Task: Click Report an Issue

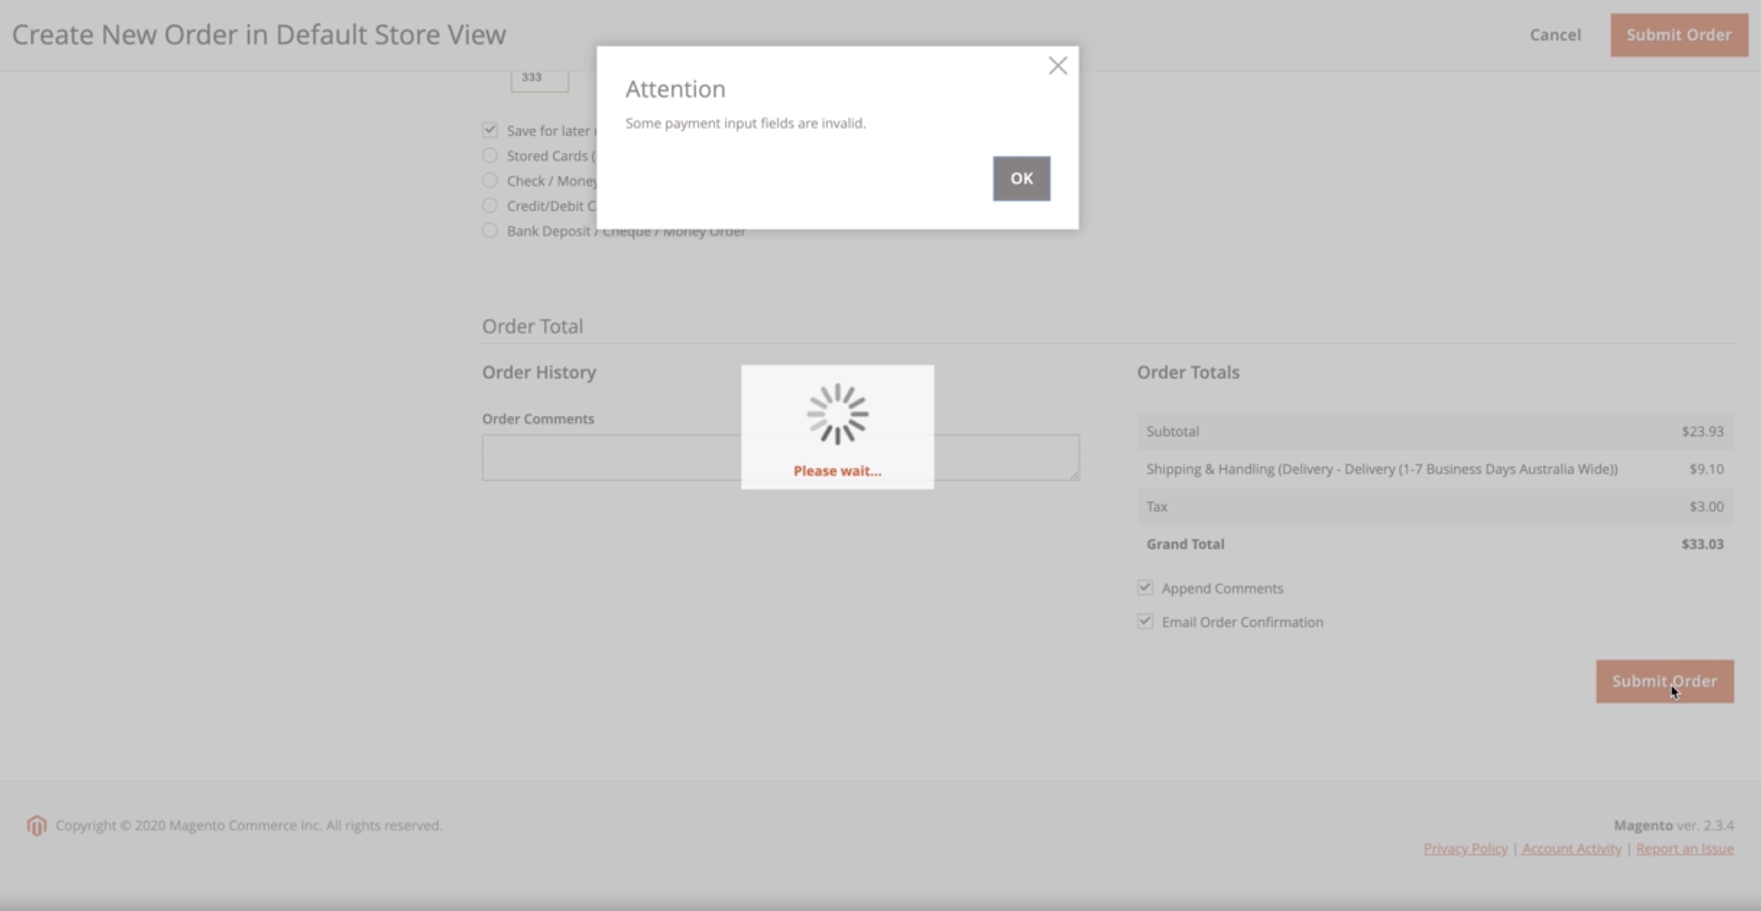Action: pyautogui.click(x=1684, y=848)
